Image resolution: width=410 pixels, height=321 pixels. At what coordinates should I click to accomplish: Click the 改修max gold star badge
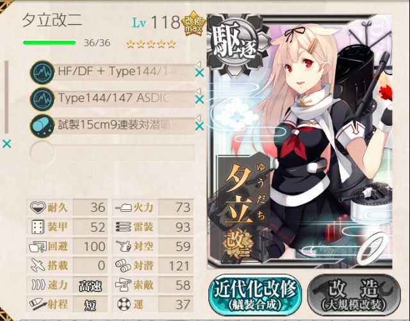pyautogui.click(x=193, y=24)
